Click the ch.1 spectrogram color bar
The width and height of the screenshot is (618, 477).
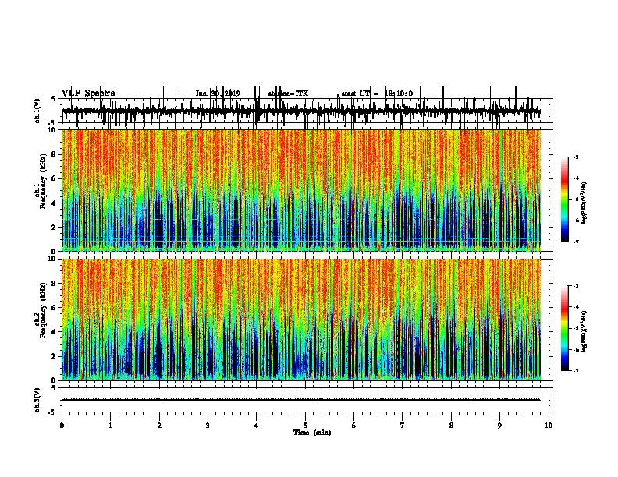pyautogui.click(x=565, y=200)
